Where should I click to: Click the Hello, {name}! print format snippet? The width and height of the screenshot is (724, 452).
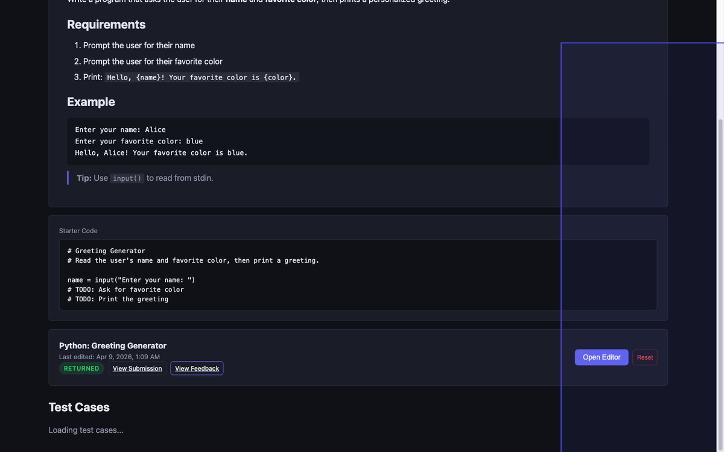click(x=202, y=78)
